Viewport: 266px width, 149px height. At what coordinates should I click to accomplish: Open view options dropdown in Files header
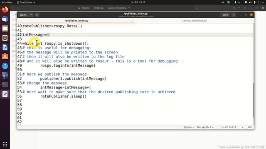(x=239, y=8)
